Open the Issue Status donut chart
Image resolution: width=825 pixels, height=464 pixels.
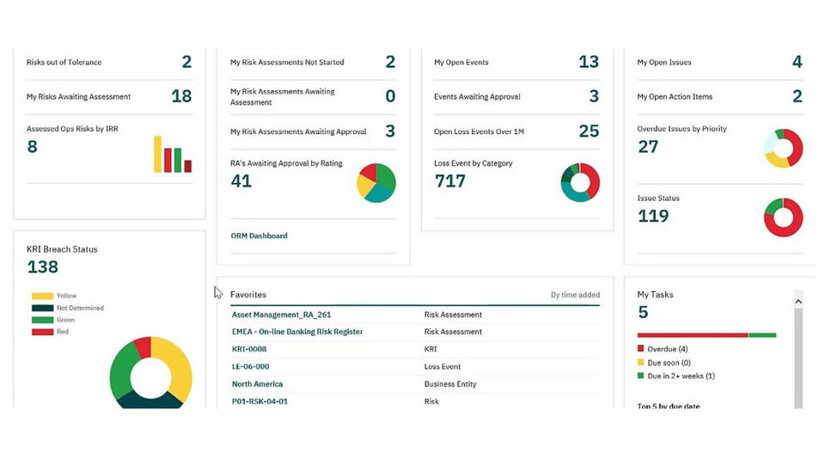click(784, 217)
